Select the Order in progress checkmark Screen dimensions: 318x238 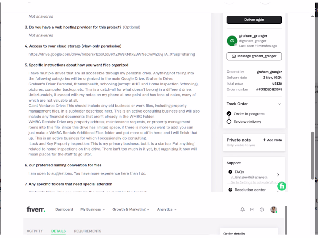[229, 114]
